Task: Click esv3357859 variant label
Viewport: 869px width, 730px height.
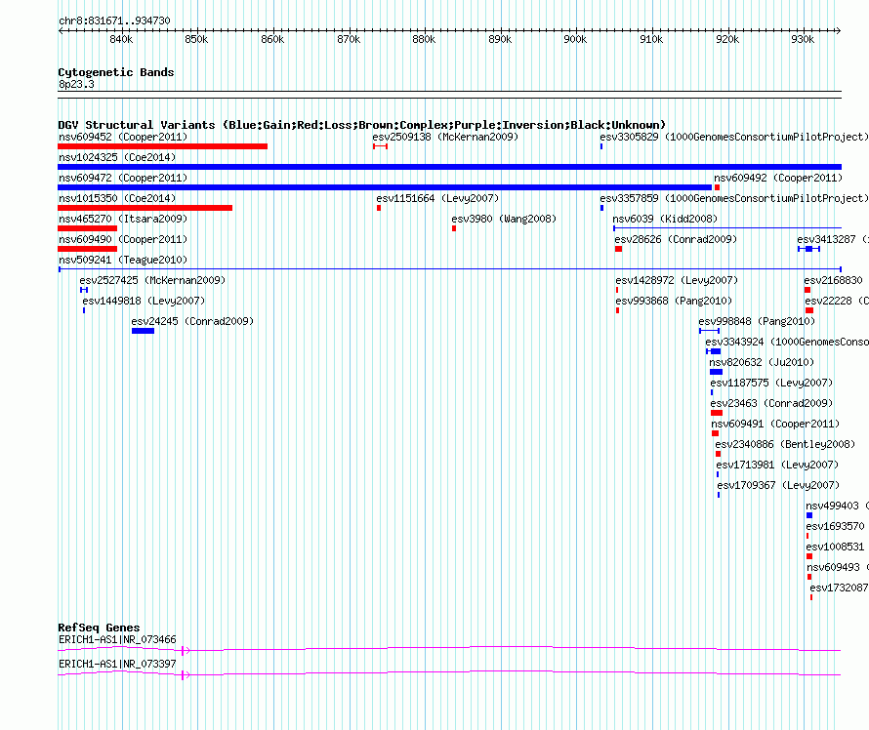Action: coord(734,198)
